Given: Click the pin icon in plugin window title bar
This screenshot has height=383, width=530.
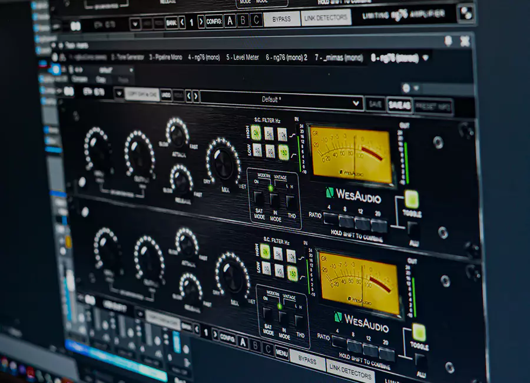Looking at the screenshot, I should 448,41.
